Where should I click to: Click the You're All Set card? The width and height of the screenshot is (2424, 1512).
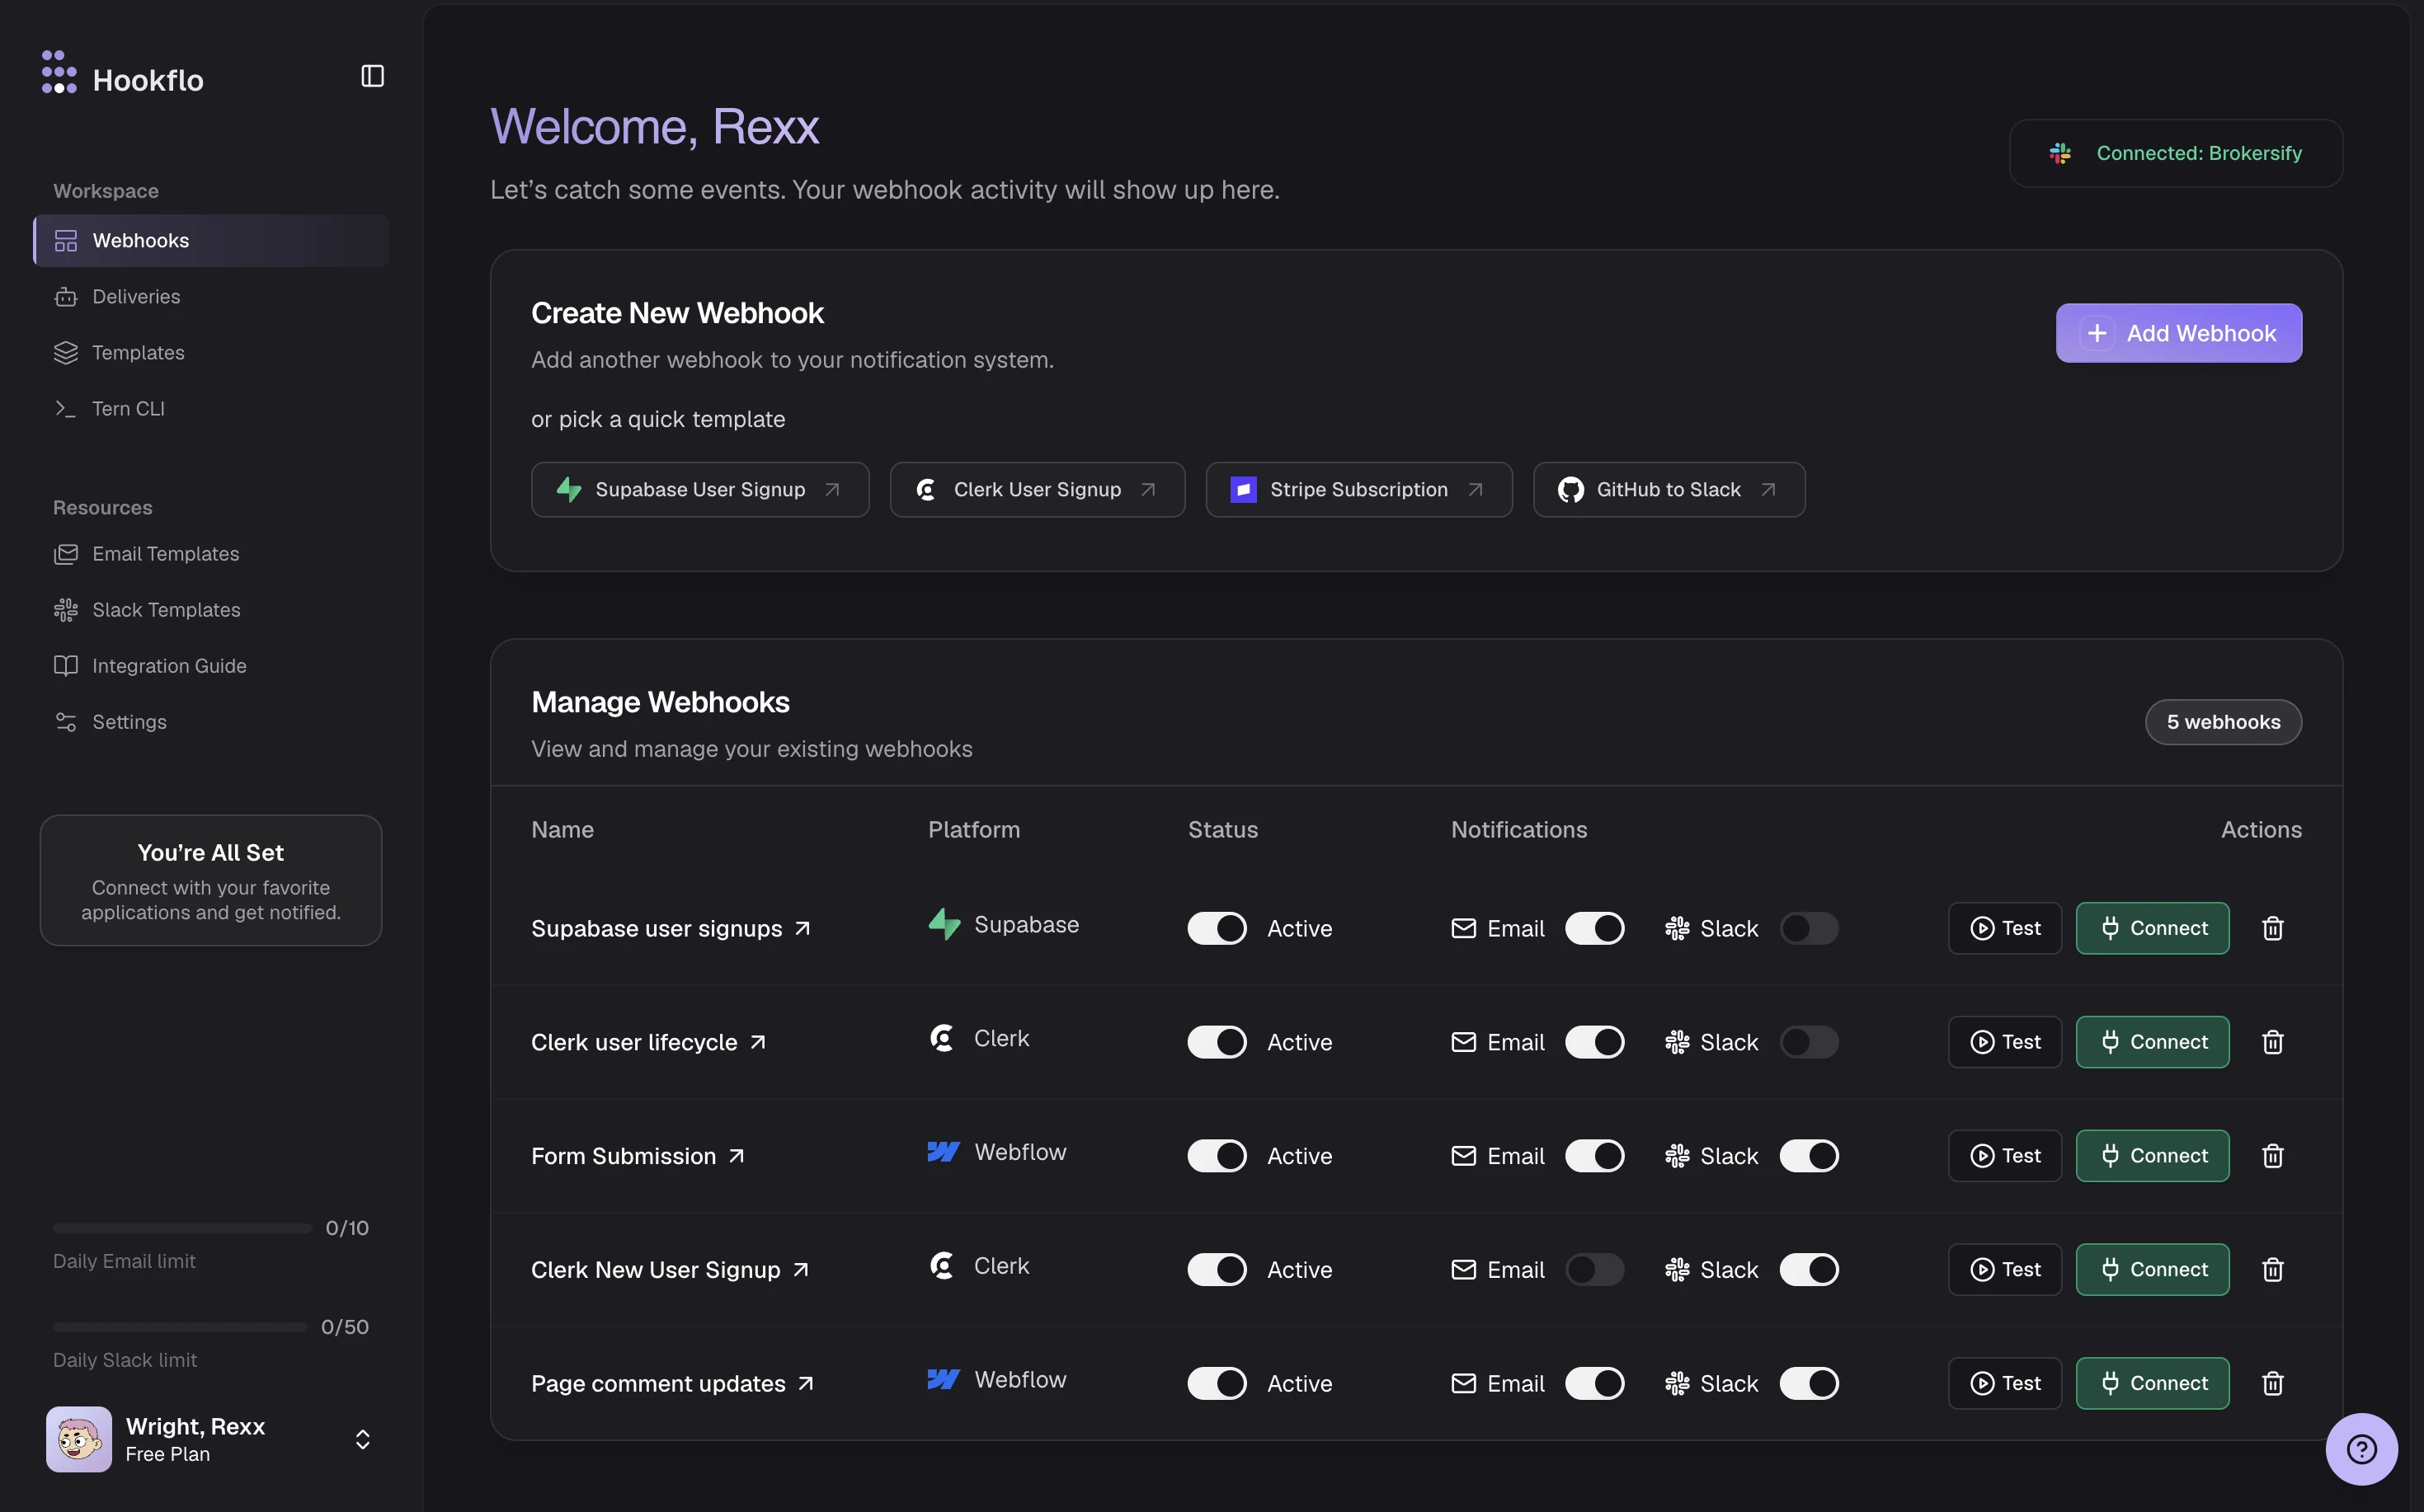pyautogui.click(x=211, y=880)
